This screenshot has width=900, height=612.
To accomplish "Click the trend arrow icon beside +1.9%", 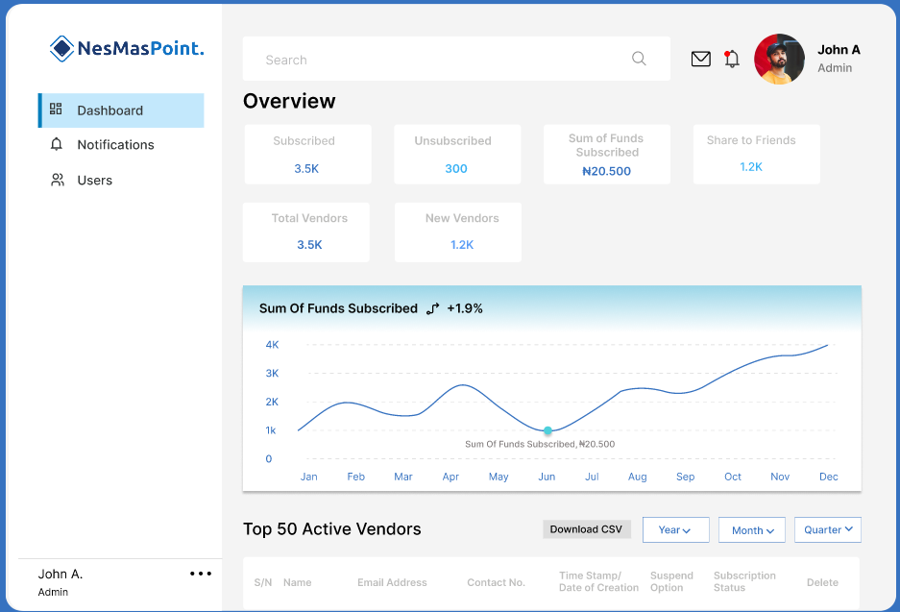I will [432, 308].
